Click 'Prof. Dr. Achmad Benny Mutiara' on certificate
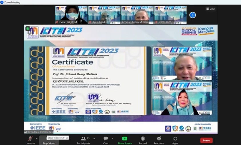Image resolution: width=241 pixels, height=145 pixels. pyautogui.click(x=75, y=74)
